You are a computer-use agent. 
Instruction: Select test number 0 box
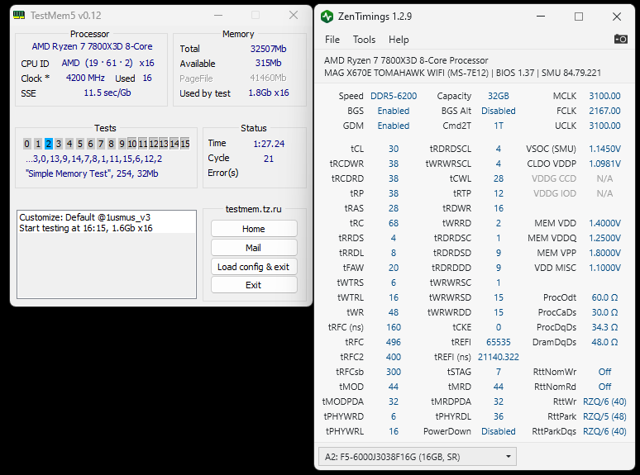click(x=27, y=144)
